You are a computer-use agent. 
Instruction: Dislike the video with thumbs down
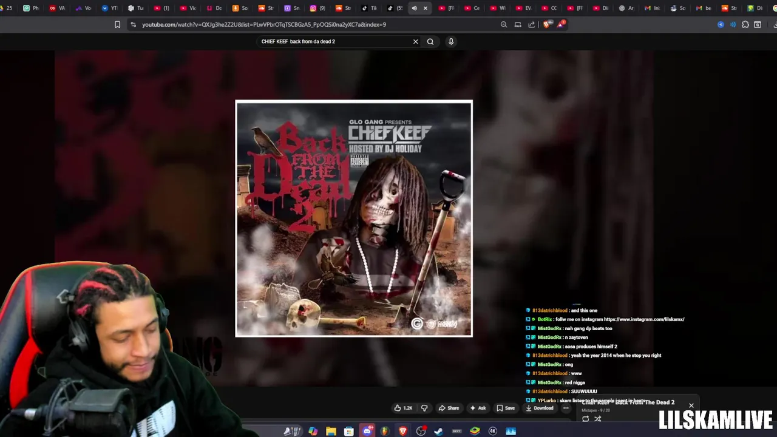pos(424,408)
